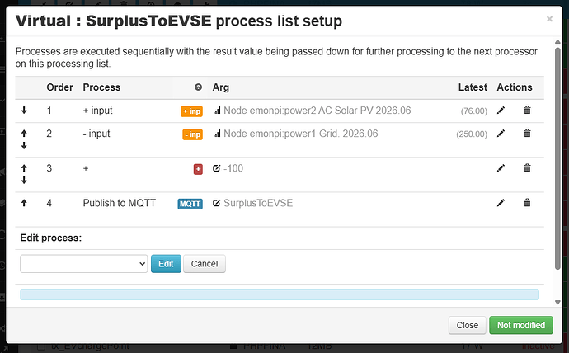Image resolution: width=569 pixels, height=353 pixels.
Task: Move Publish to MQTT process up
Action: pyautogui.click(x=24, y=203)
